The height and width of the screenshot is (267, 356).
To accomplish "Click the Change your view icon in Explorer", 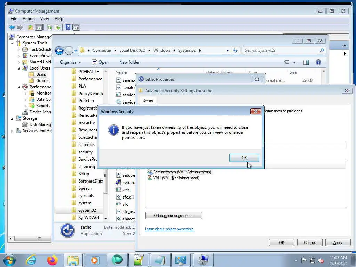I will [287, 62].
